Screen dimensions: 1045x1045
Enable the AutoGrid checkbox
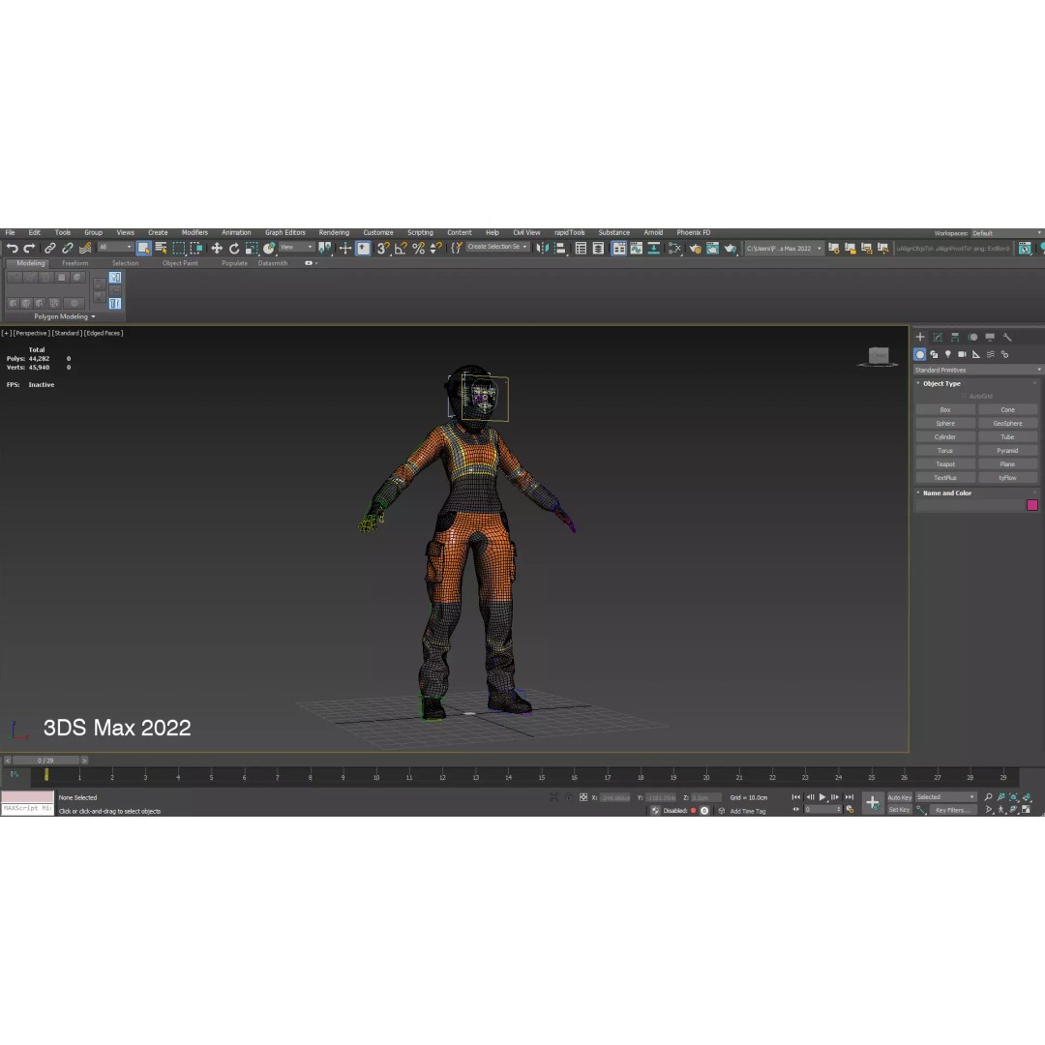tap(964, 396)
